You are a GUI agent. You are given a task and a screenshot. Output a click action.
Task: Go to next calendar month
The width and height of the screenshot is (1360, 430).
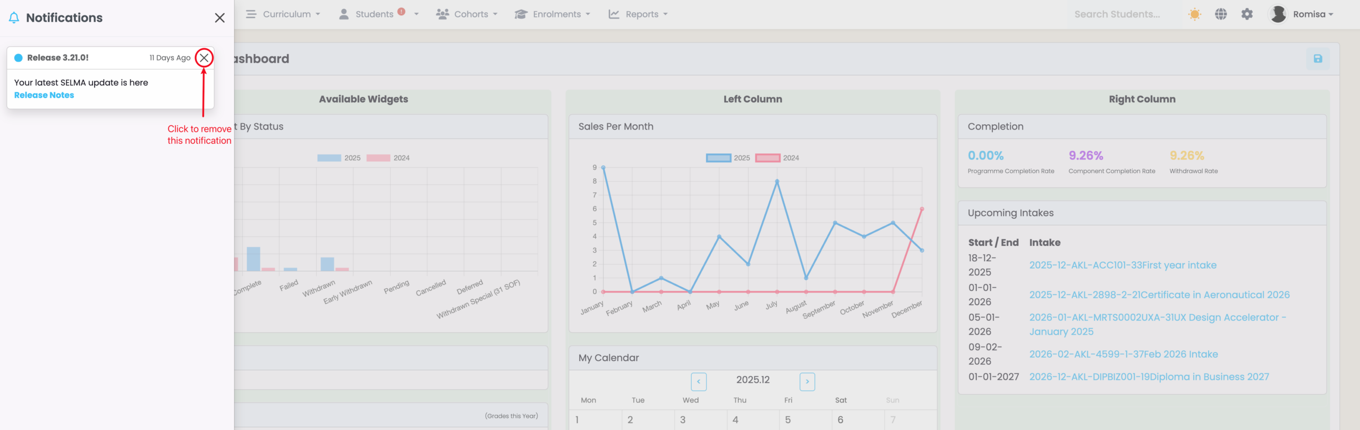pyautogui.click(x=807, y=381)
